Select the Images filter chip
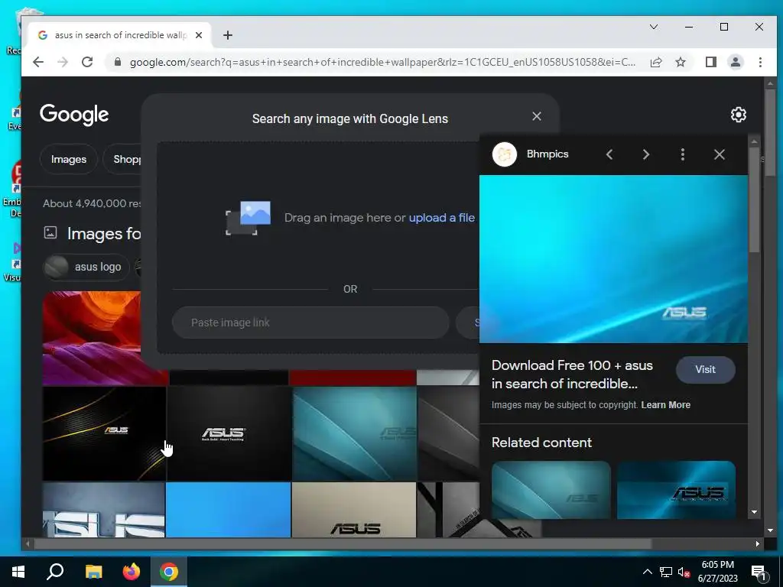This screenshot has height=587, width=783. (x=68, y=159)
